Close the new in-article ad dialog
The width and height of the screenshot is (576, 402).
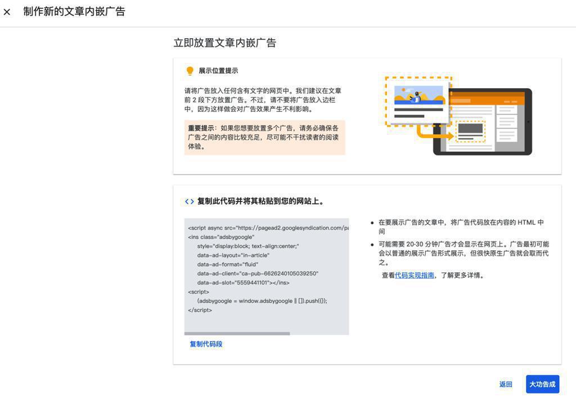(x=7, y=12)
